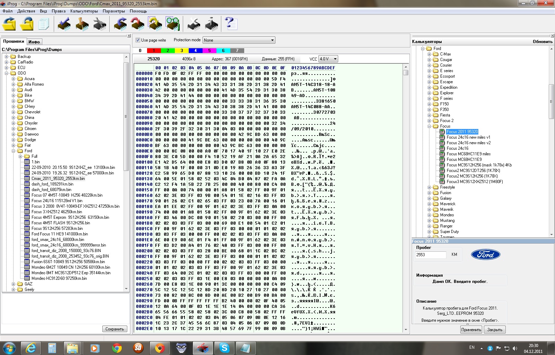Open the VCC voltage dropdown
555x355 pixels.
point(328,59)
